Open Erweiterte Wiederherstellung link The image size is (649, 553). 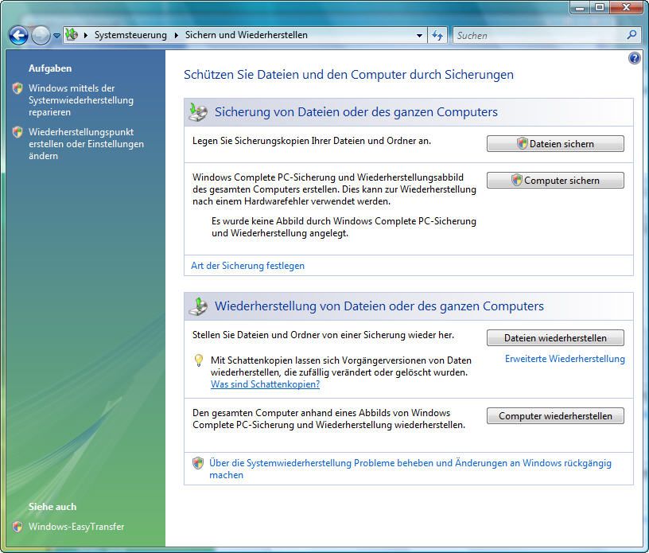point(565,359)
